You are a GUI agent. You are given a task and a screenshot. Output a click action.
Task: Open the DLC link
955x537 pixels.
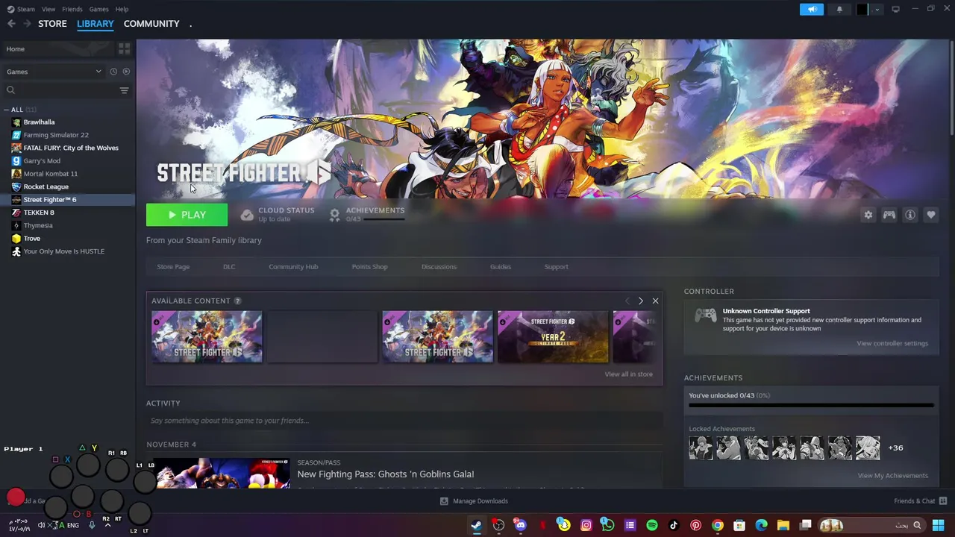229,267
